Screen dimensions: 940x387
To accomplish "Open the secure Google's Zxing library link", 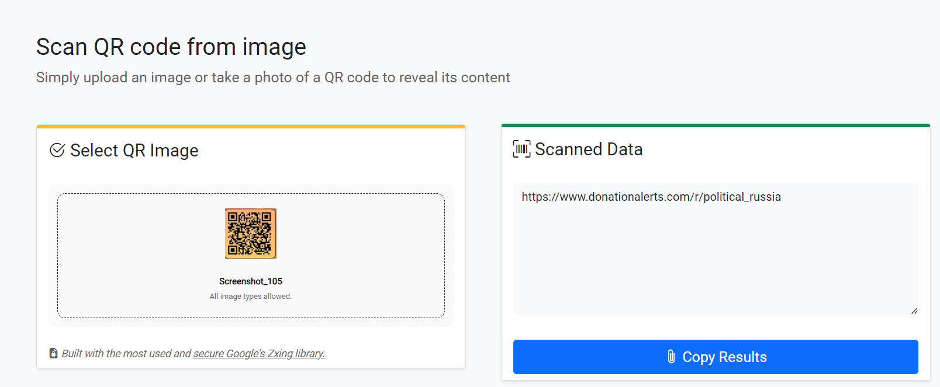I will (259, 354).
